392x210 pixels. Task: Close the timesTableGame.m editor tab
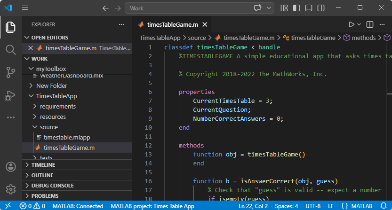click(205, 24)
